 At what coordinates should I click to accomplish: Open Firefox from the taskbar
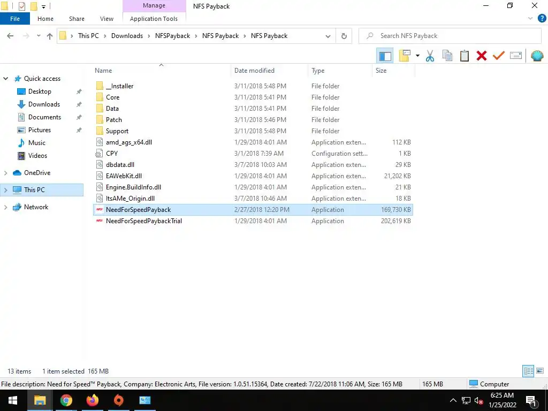[92, 400]
